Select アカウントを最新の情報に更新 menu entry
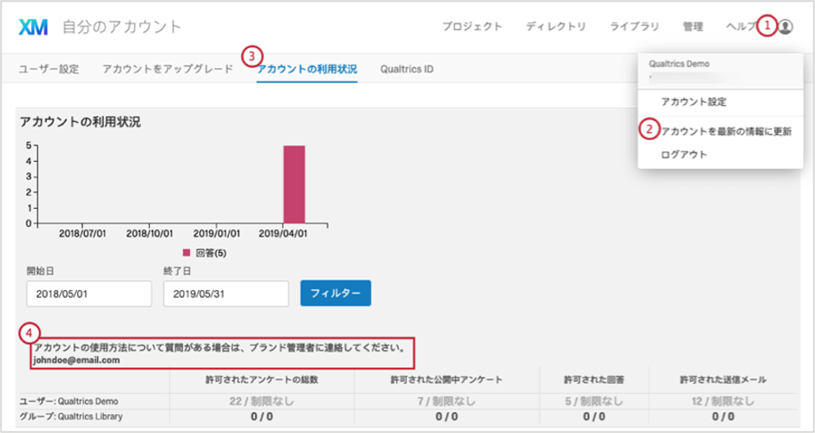 pyautogui.click(x=726, y=132)
